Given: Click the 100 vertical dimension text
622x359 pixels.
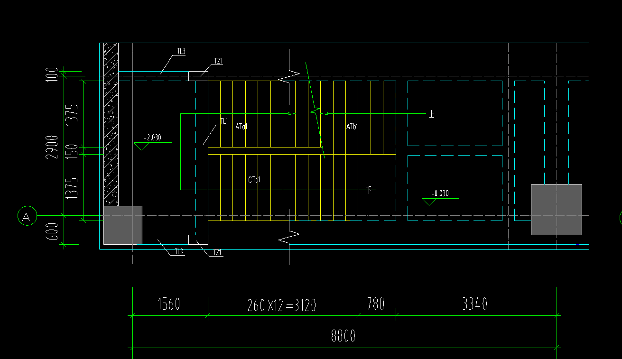Looking at the screenshot, I should [52, 74].
